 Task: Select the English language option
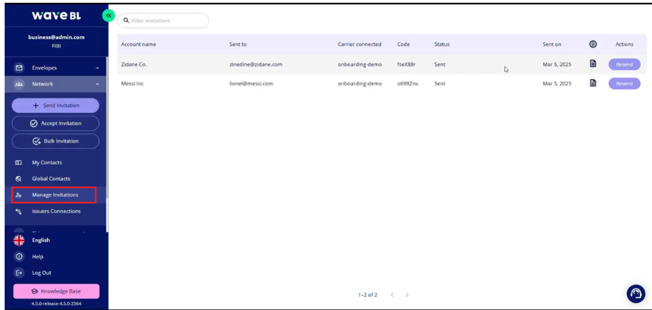coord(41,240)
